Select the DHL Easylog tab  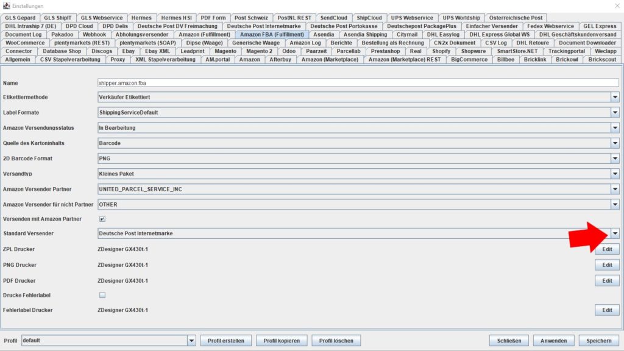[443, 35]
